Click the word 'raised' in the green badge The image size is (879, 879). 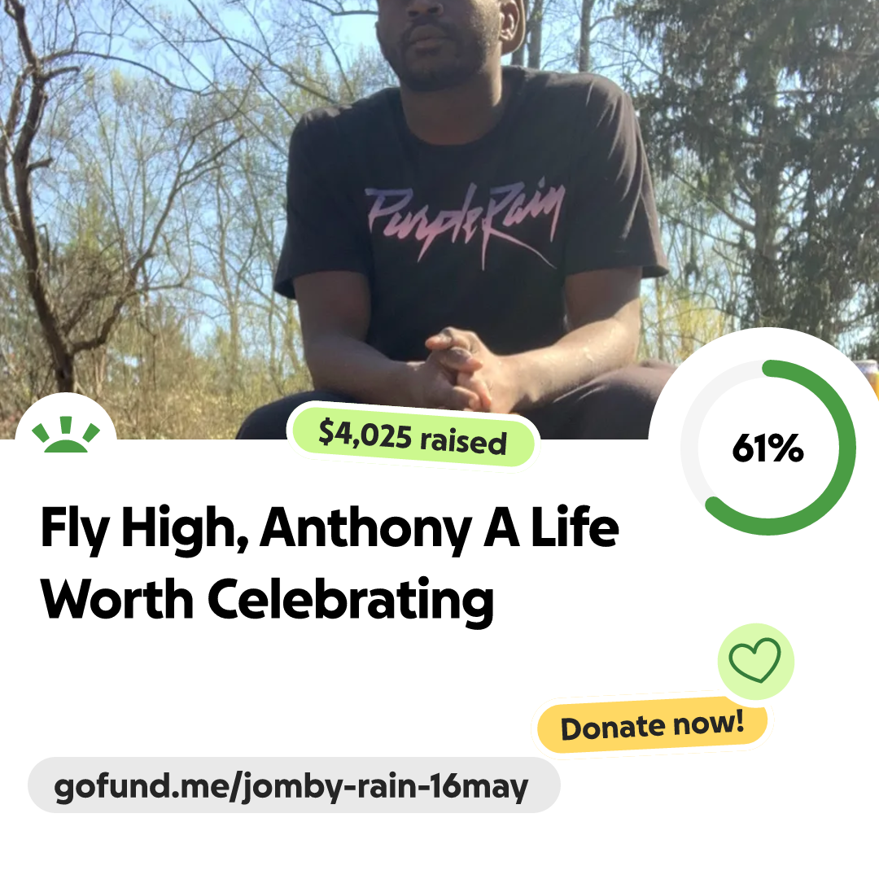(464, 441)
